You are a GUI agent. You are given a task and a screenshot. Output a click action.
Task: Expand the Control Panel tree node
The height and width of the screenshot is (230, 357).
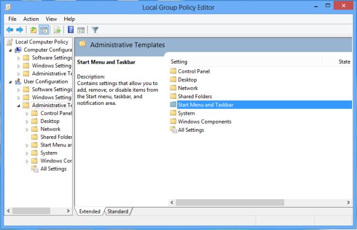point(27,114)
